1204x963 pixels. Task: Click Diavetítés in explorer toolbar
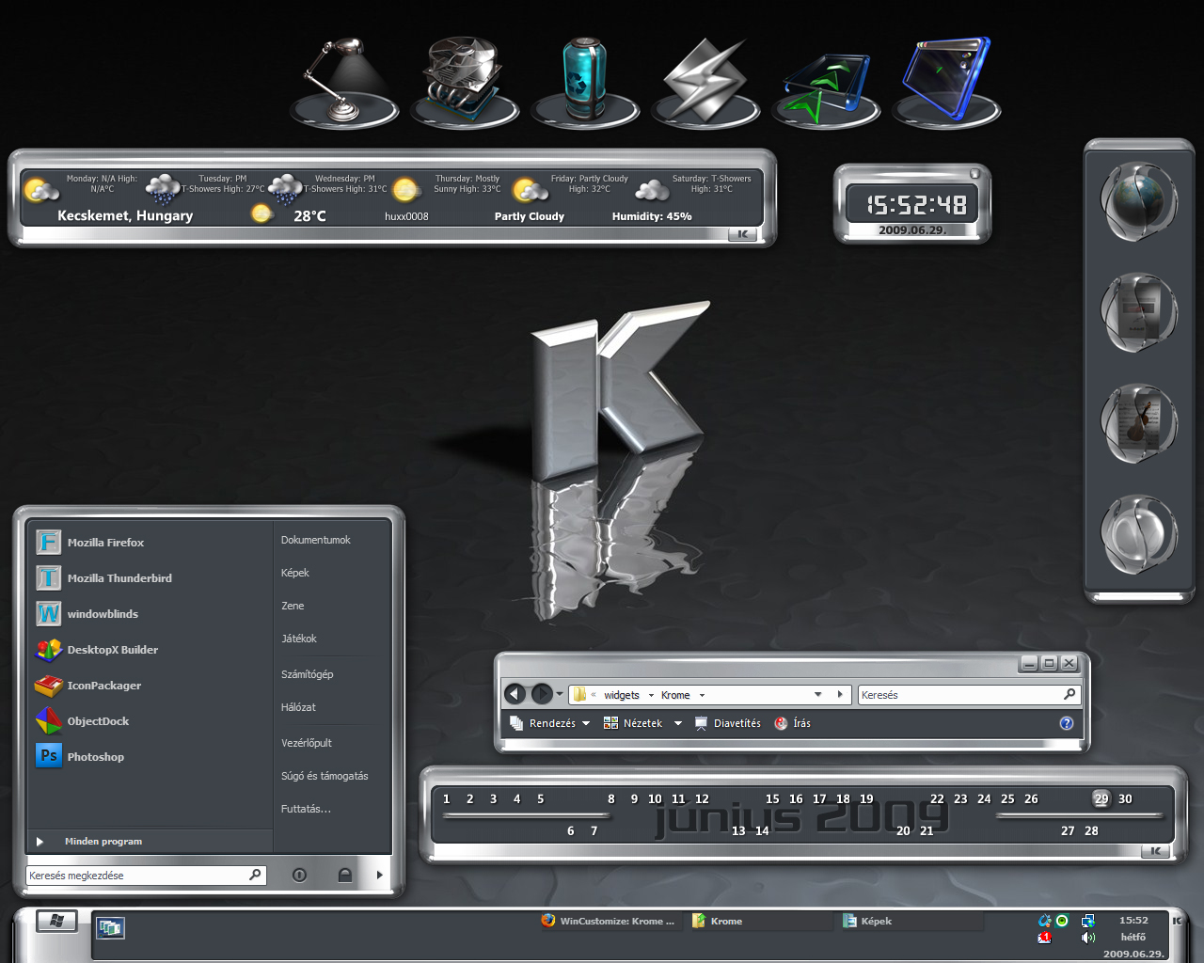pyautogui.click(x=728, y=723)
